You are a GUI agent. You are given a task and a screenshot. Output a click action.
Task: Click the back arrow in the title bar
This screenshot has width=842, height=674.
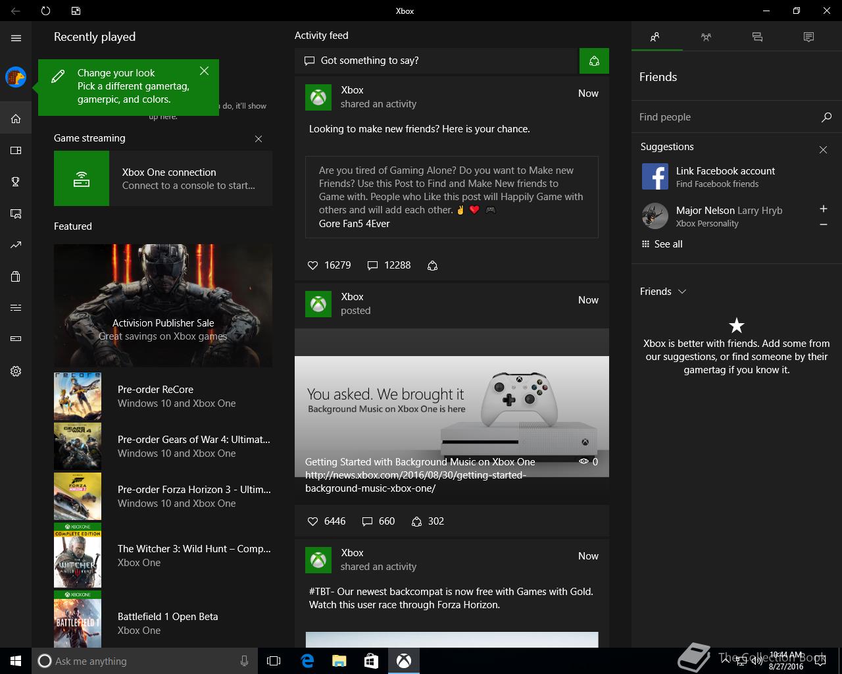16,11
